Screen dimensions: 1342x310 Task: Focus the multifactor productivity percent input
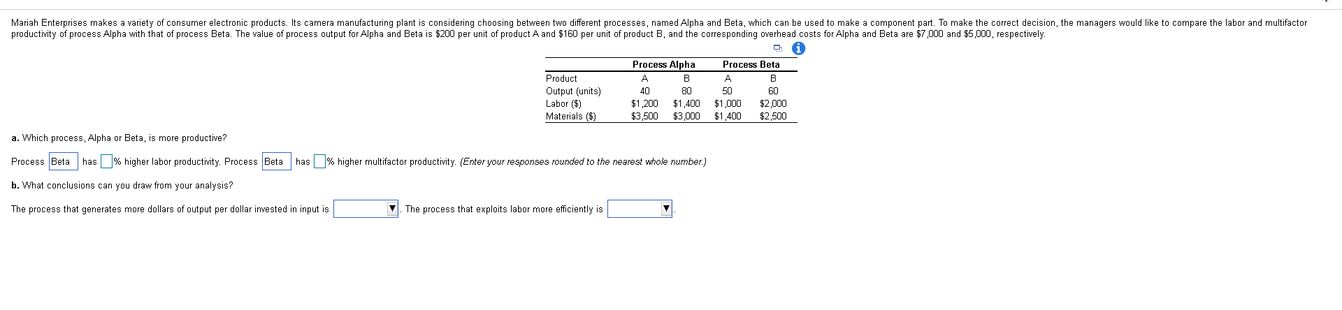click(x=319, y=161)
